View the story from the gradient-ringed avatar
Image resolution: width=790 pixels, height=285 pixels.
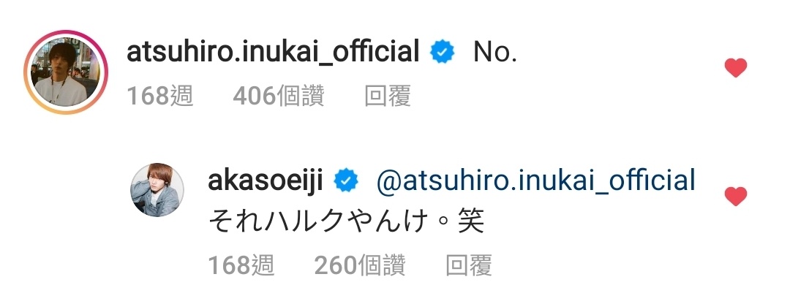(66, 72)
